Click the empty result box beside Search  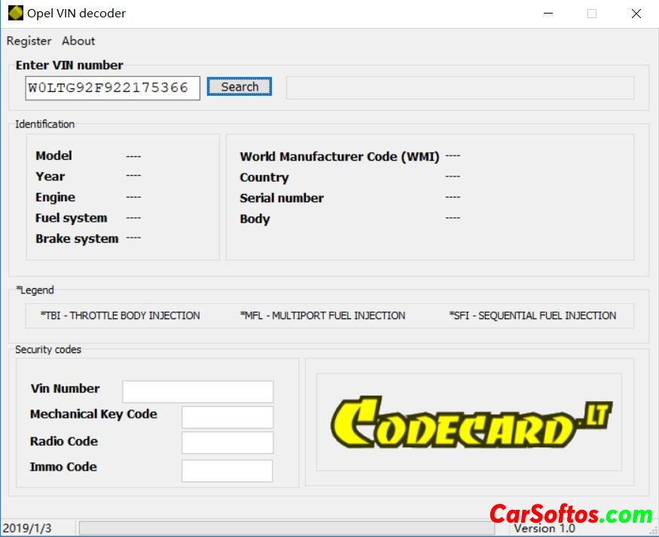(459, 87)
